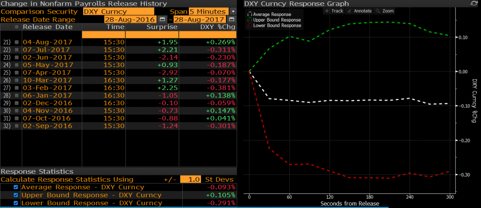481x208 pixels.
Task: Tick the checkbox for 02-Jun-2017 release
Action: [x=16, y=57]
